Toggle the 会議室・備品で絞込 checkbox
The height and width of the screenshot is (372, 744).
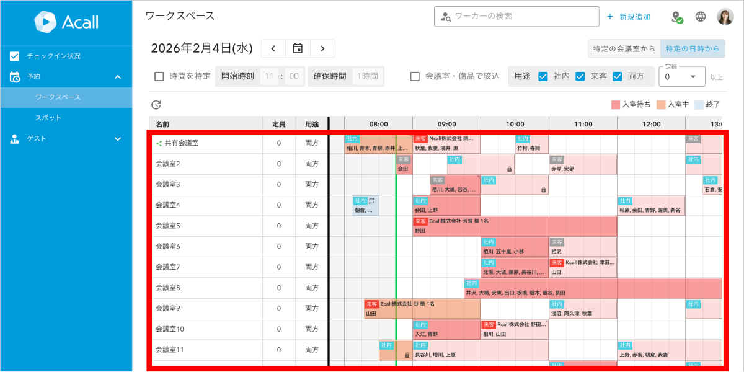point(415,76)
